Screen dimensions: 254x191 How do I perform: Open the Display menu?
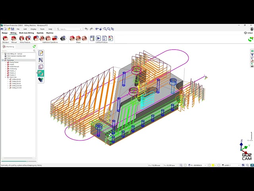pos(33,29)
